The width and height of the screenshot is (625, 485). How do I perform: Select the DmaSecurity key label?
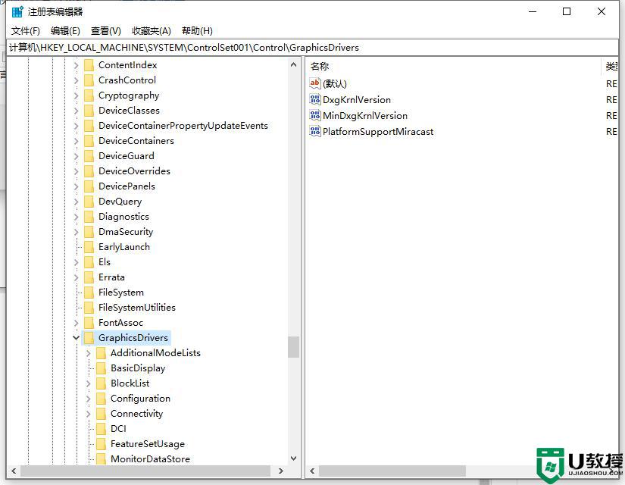point(126,232)
